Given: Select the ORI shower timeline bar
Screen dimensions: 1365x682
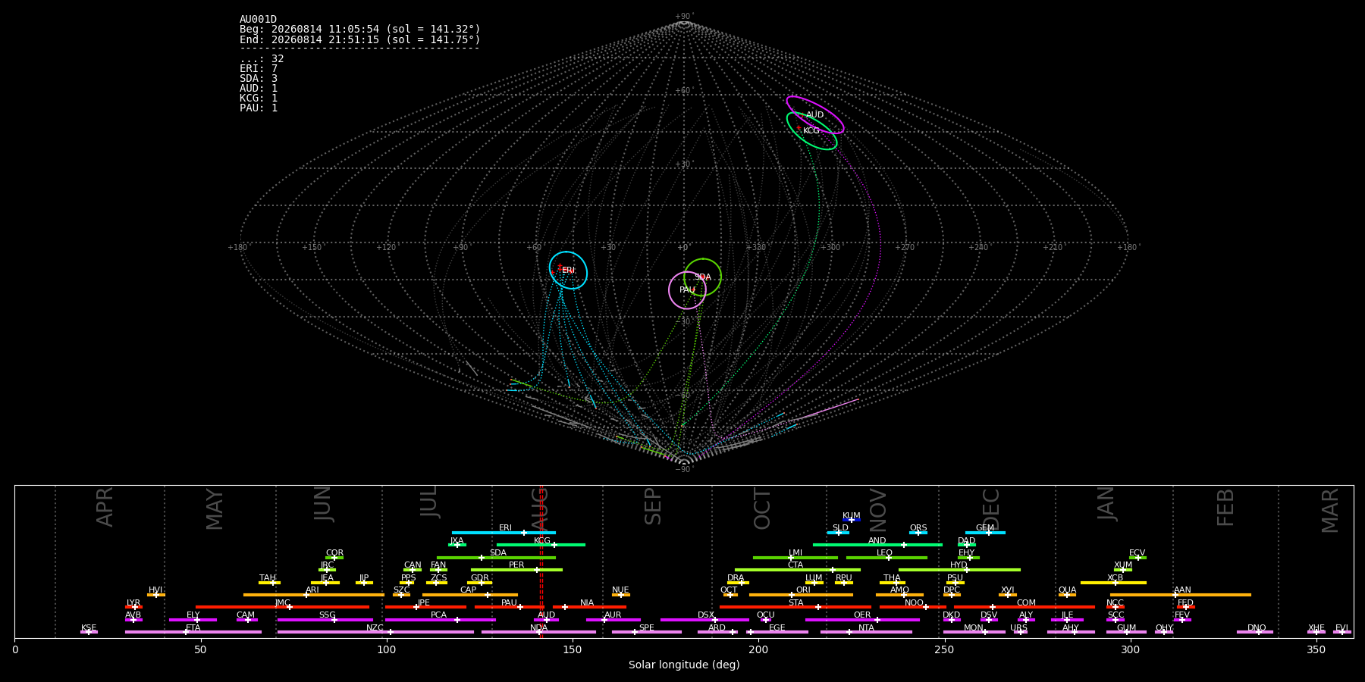Looking at the screenshot, I should (801, 595).
